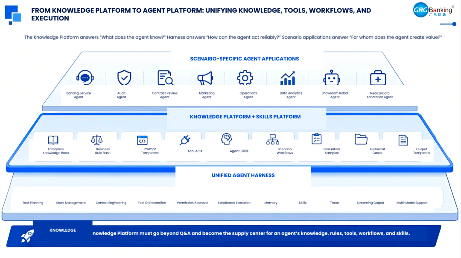The image size is (461, 258).
Task: Click the Banking Service Agent headset icon
Action: tap(85, 77)
